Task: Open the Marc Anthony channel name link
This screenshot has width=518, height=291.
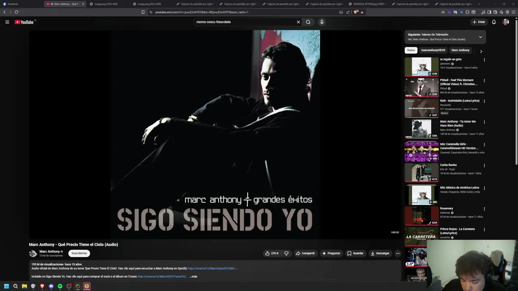Action: 49,251
